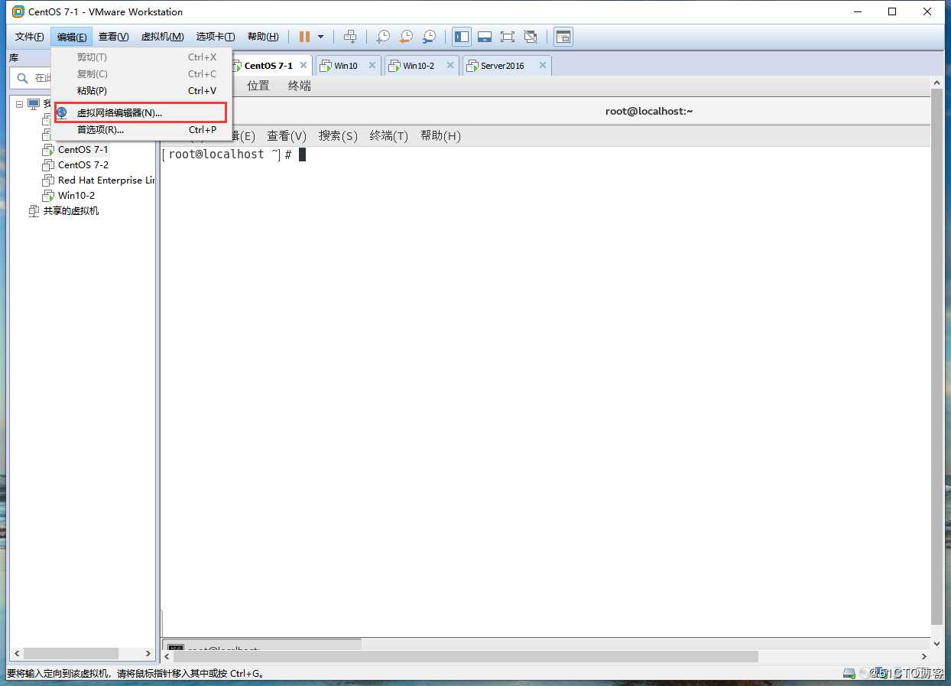Switch to the Win10 tab
Image resolution: width=951 pixels, height=686 pixels.
(346, 66)
